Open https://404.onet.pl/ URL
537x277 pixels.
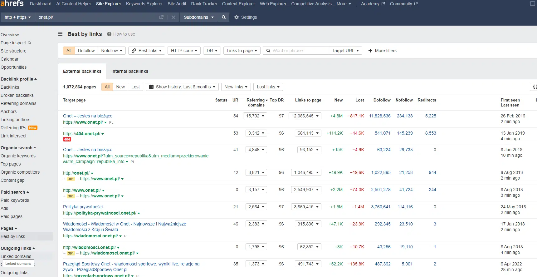tap(81, 134)
